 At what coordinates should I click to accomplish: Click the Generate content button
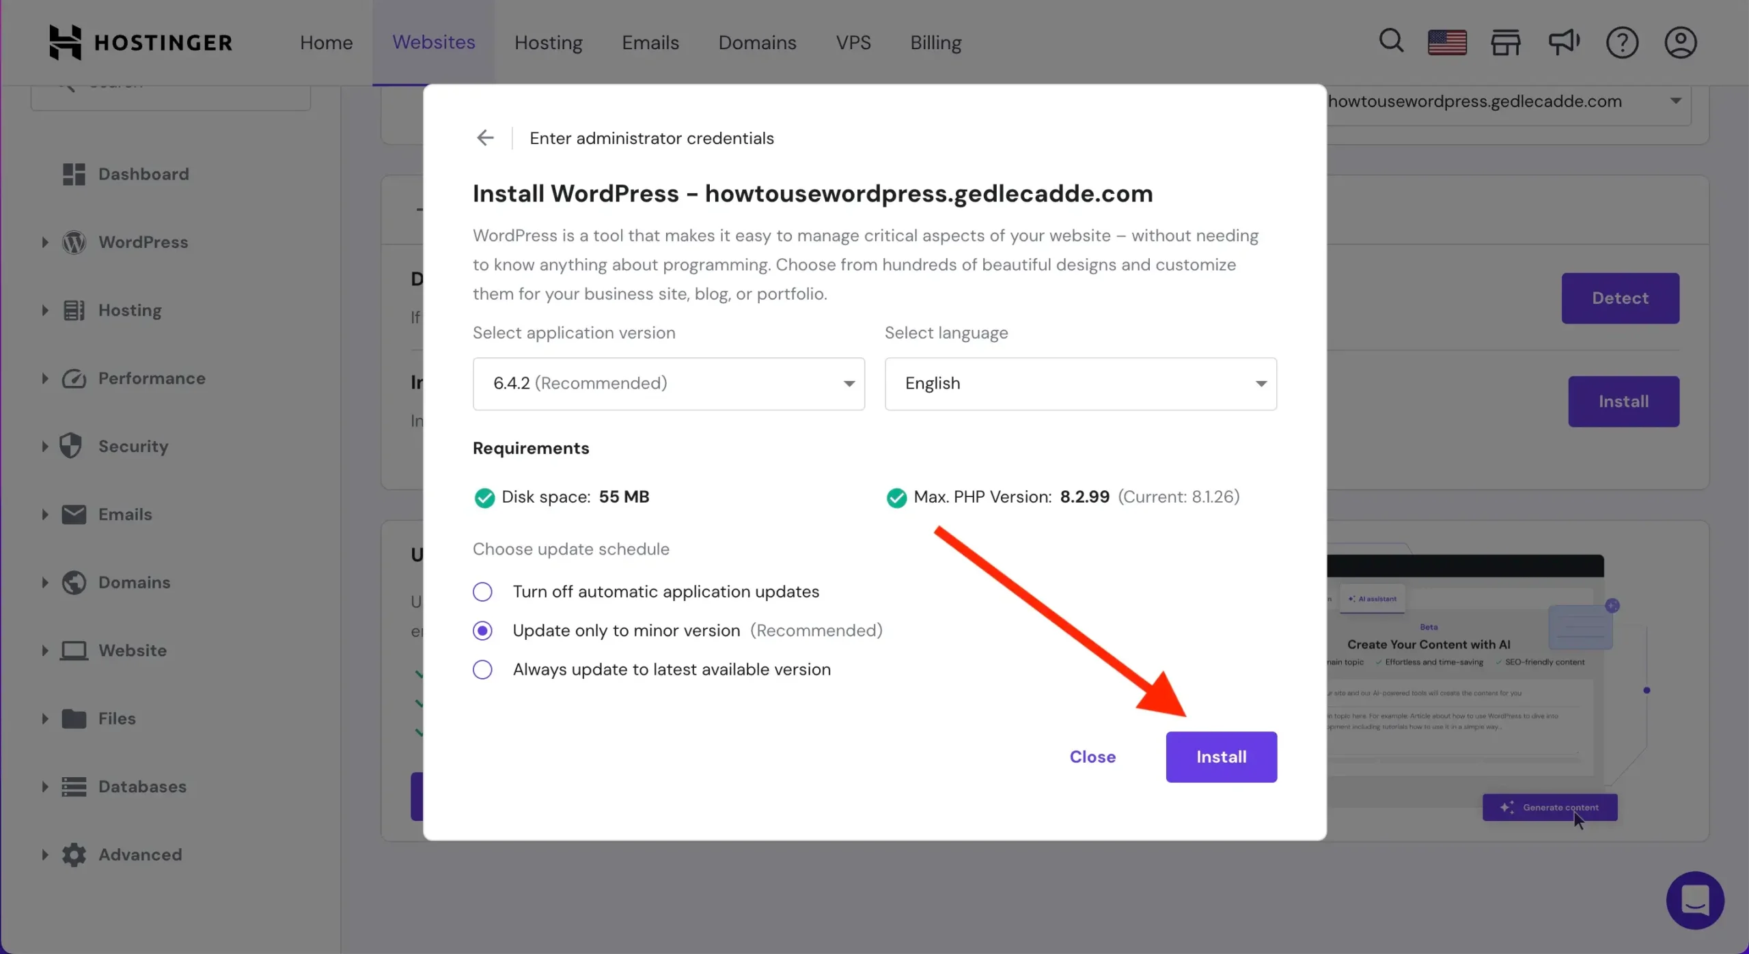point(1550,807)
